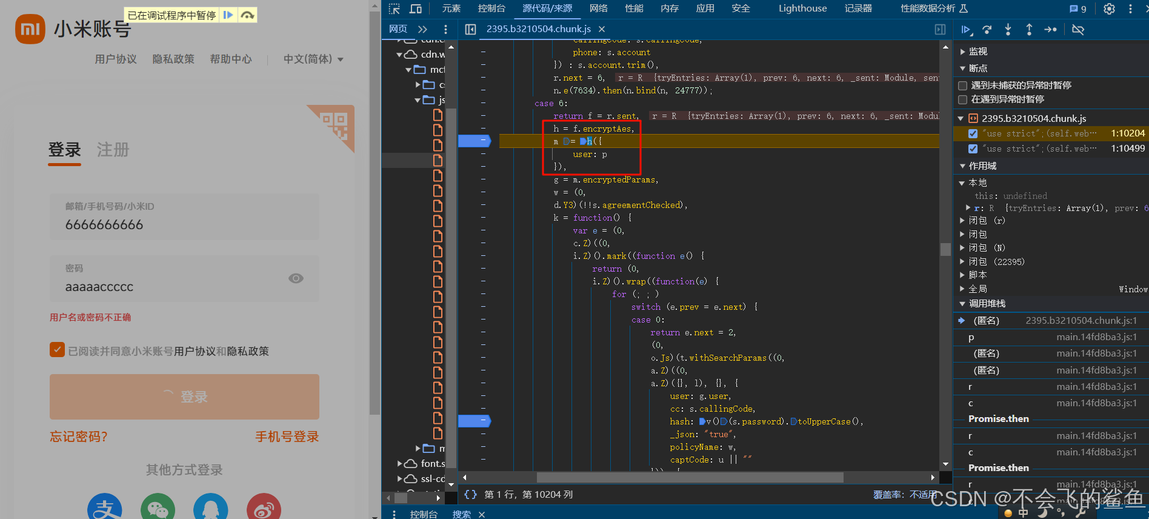Open navigator pane options menu
Image resolution: width=1149 pixels, height=519 pixels.
445,29
